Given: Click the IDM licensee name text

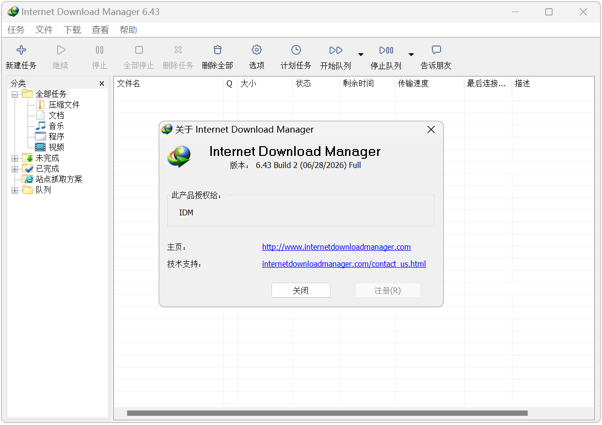Looking at the screenshot, I should (x=186, y=212).
